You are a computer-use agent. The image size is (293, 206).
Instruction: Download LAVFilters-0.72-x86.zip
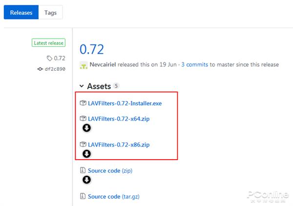coord(119,145)
